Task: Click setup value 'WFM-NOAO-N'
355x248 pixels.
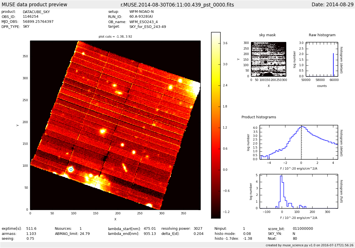Action: point(141,12)
